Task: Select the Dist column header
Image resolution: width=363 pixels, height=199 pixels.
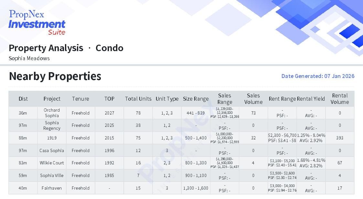Action: coord(23,99)
